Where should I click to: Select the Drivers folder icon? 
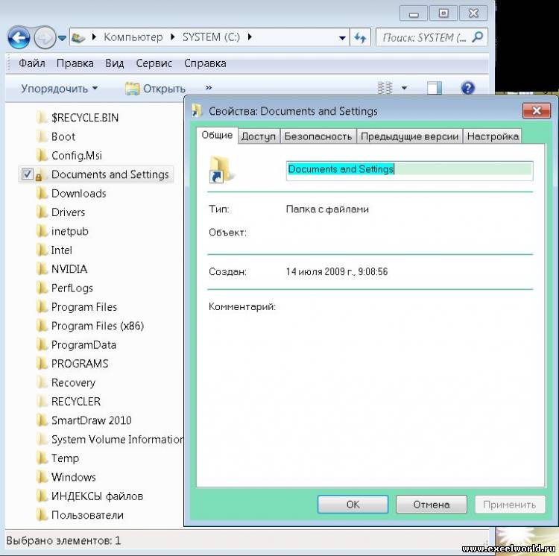[42, 212]
